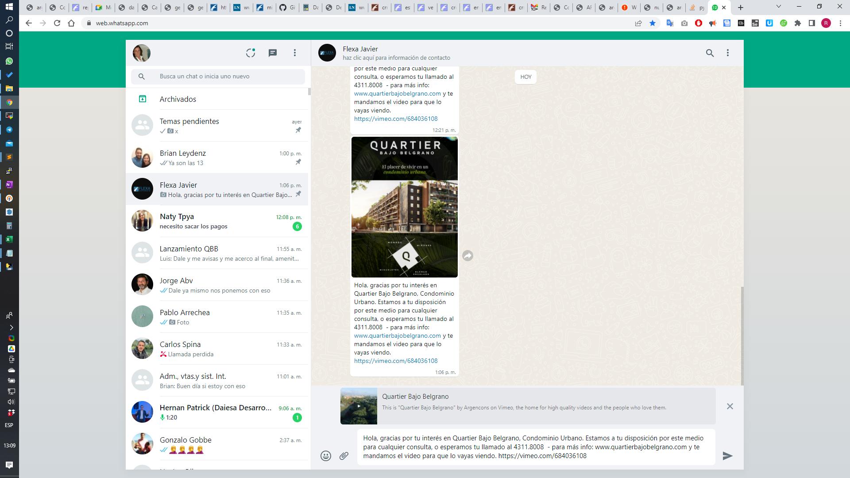Open the Windows notification center

(9, 465)
